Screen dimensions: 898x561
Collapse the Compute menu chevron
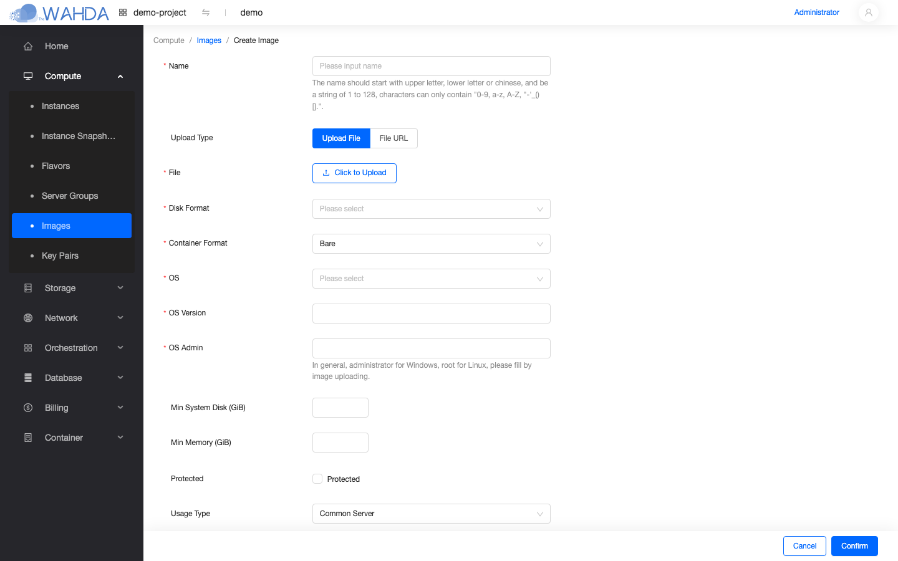pos(120,76)
